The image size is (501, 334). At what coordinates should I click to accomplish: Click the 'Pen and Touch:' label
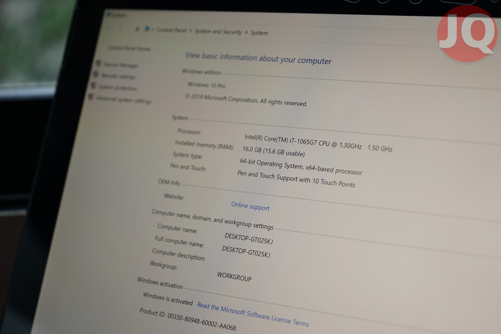(187, 167)
